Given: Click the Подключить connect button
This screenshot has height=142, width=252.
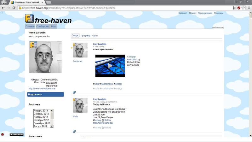Looking at the screenshot, I should tap(45, 94).
